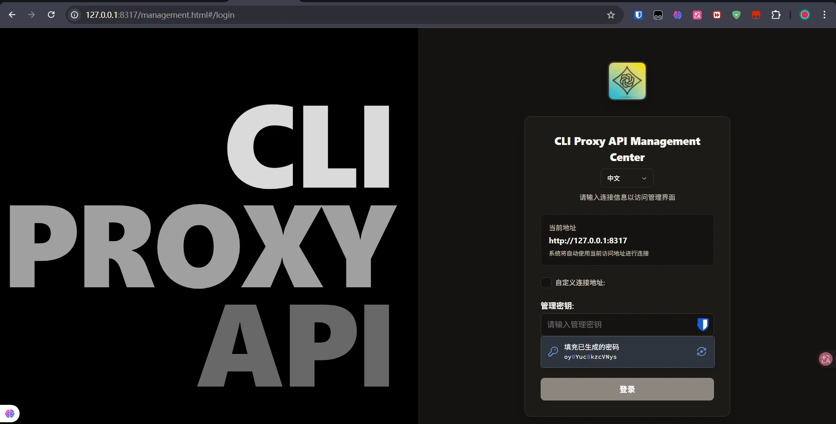Click the 系统将自动使用当前访问地址进行连接 hint text
This screenshot has width=836, height=424.
pos(599,253)
